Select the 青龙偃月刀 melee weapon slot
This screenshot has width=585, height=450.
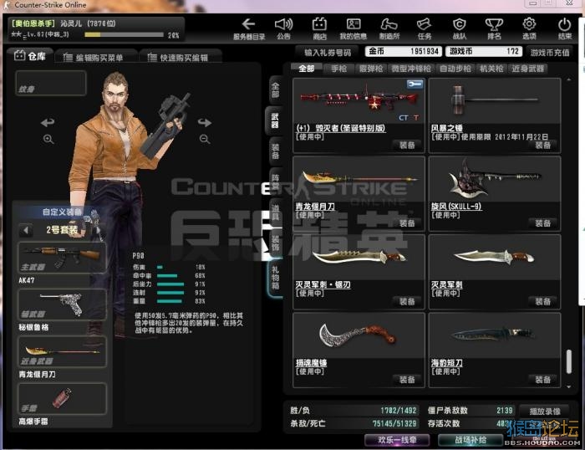click(62, 351)
